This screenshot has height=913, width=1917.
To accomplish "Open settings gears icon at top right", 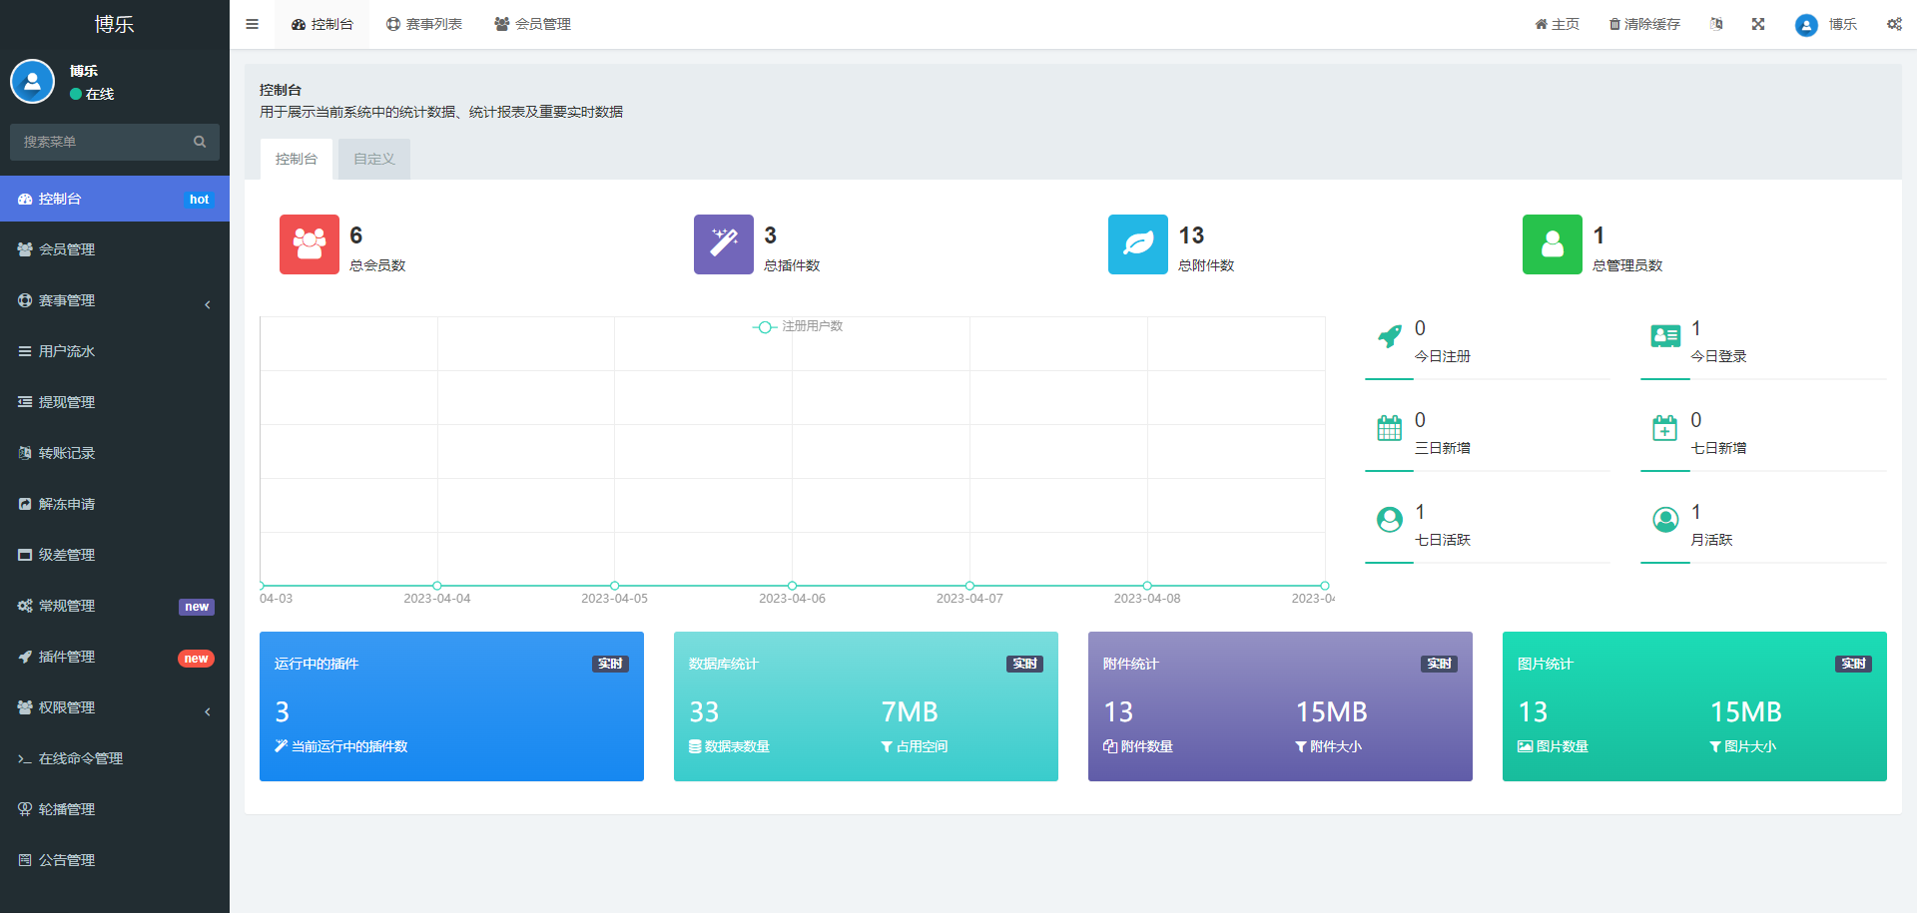I will 1894,24.
